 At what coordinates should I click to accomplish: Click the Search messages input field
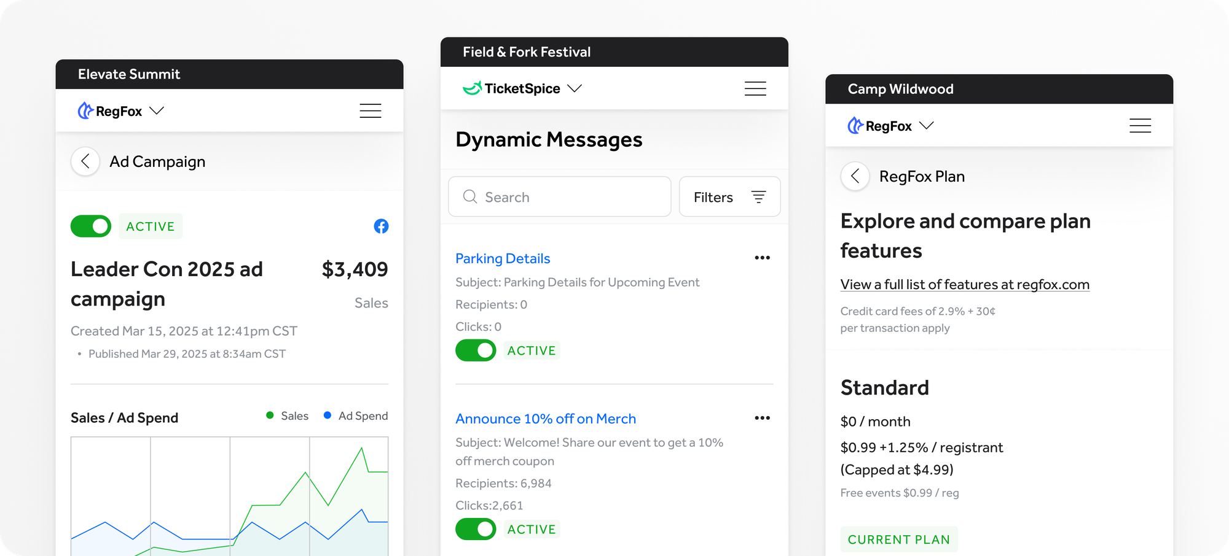click(559, 197)
